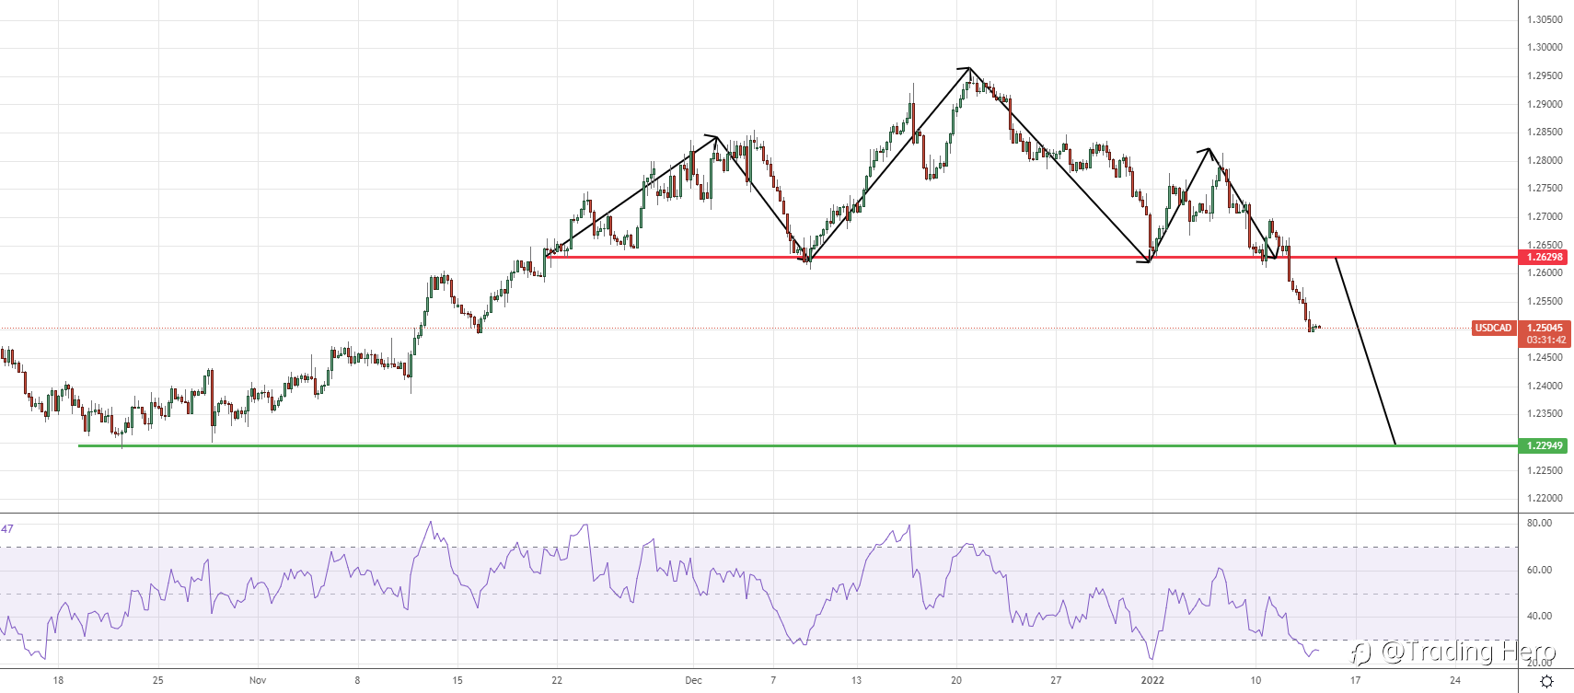Click the 1.30500 price axis value
The image size is (1574, 693).
(1545, 19)
